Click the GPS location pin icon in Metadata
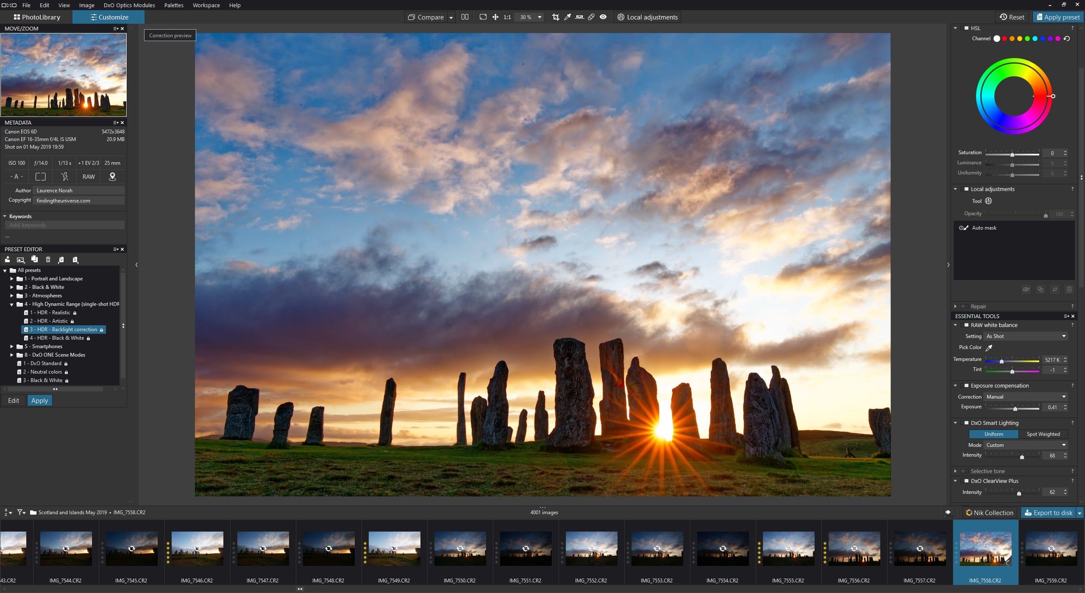The height and width of the screenshot is (593, 1085). click(112, 177)
